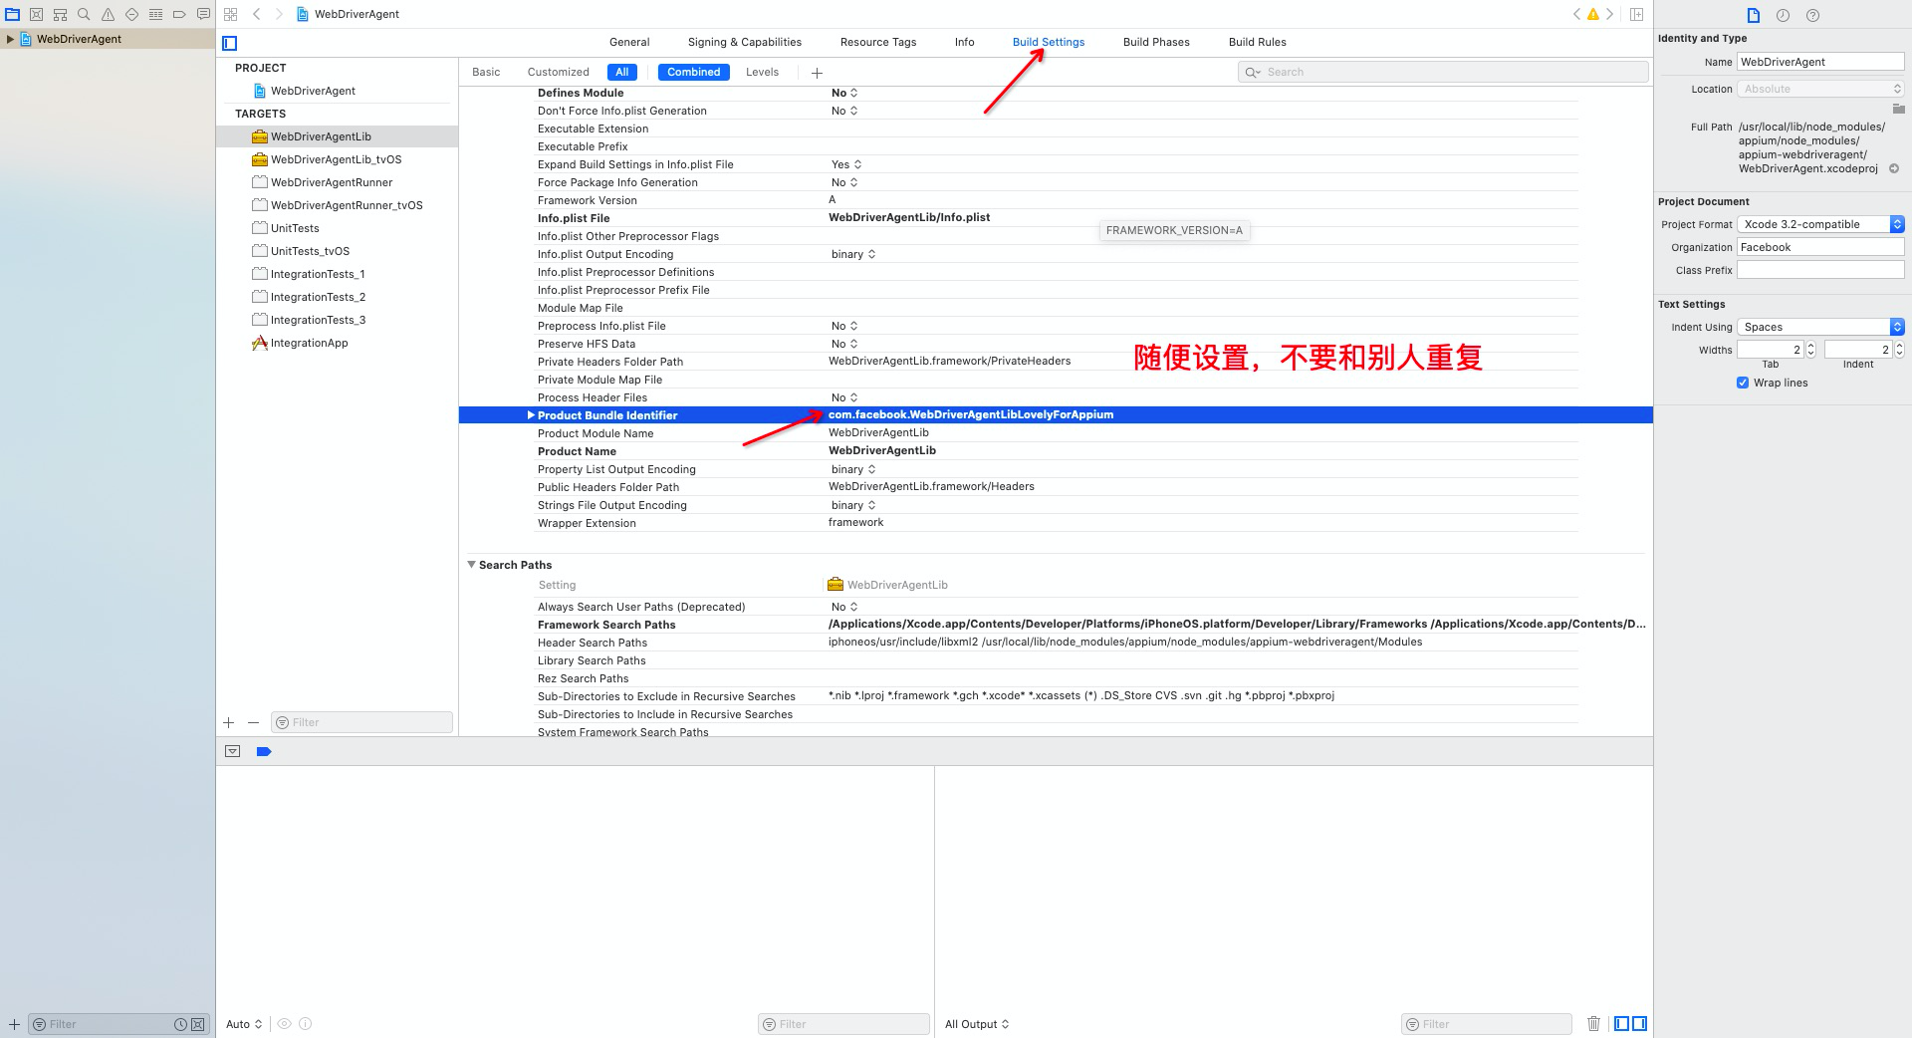Reveal the full path in Finder arrow icon
The width and height of the screenshot is (1912, 1038).
1894,168
